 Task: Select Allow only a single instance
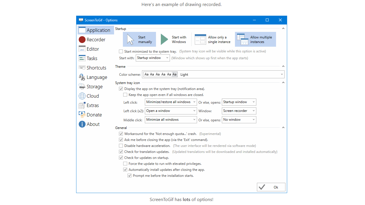coord(213,40)
